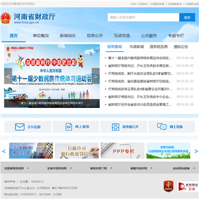Image resolution: width=199 pixels, height=199 pixels.
Task: Open 省管功能类公益类国有企业 service system banner
Action: [x=168, y=150]
